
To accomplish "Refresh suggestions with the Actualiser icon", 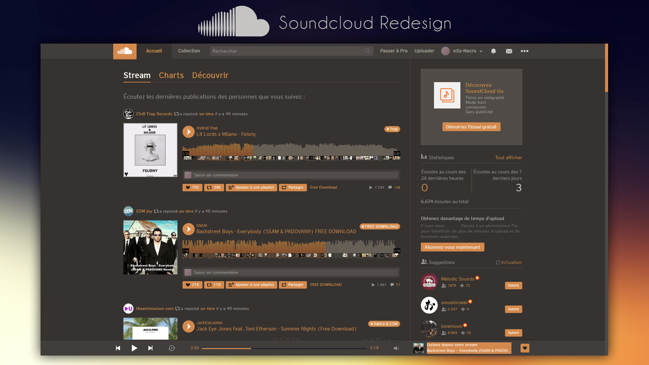I will coord(498,262).
